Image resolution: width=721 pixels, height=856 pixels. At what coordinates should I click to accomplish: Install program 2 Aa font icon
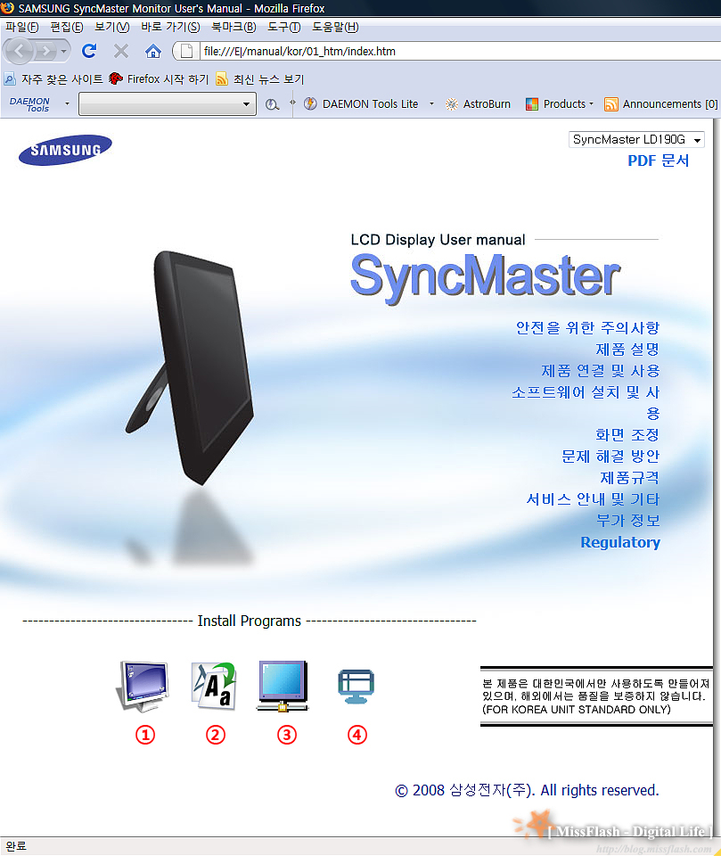pyautogui.click(x=214, y=687)
